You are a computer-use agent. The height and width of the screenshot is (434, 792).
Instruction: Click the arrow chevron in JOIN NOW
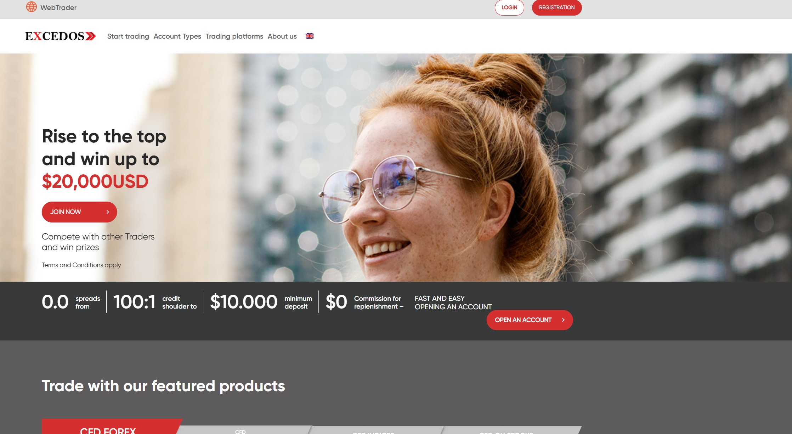[108, 212]
